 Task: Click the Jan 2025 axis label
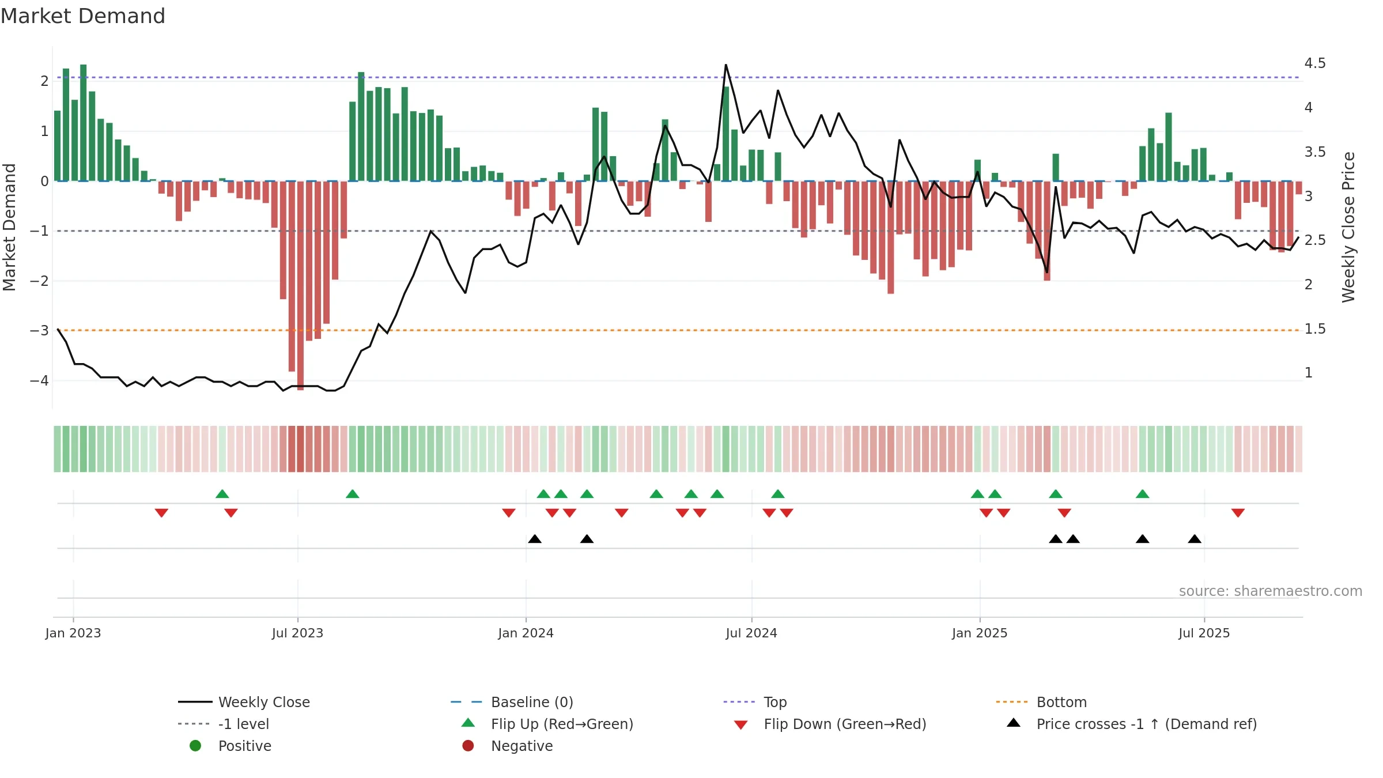[980, 633]
